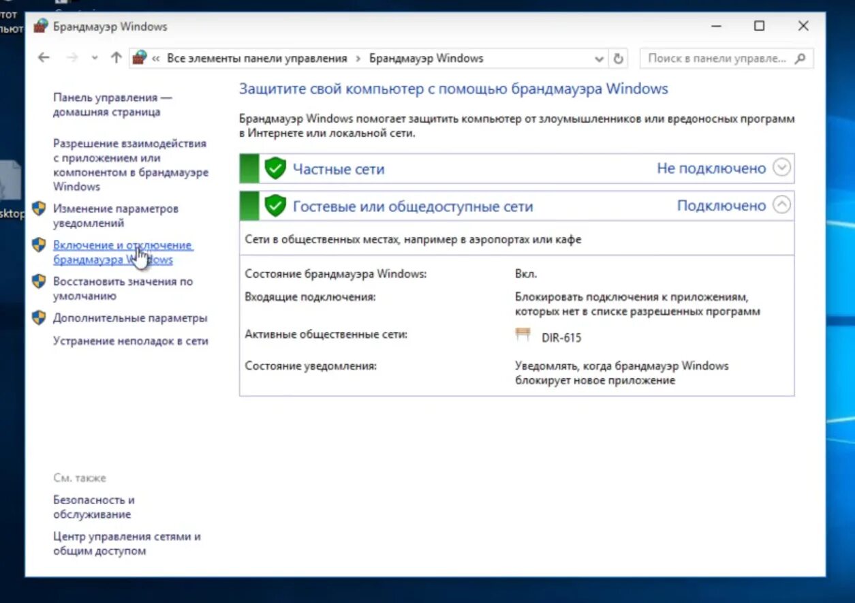Click shield icon beside 'Дополнительные параметры'
This screenshot has height=603, width=855.
point(39,318)
